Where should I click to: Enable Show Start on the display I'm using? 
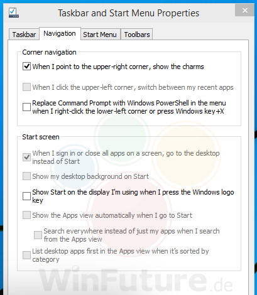point(26,196)
